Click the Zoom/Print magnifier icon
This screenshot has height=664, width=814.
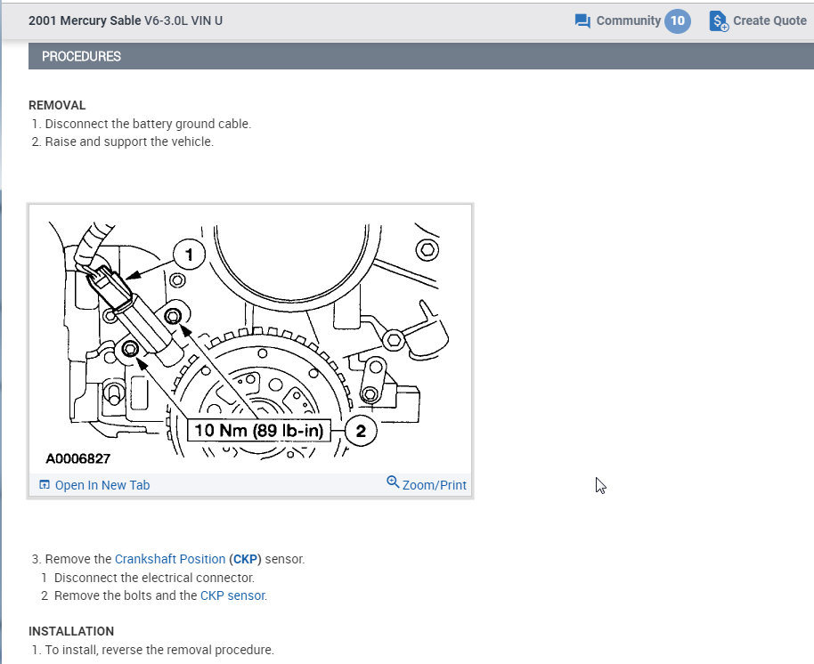[393, 482]
